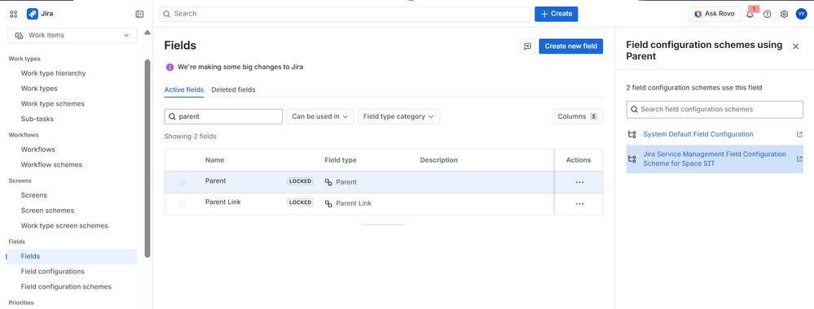Screen dimensions: 814x309
Task: Click the search magnifier in the fields filter box
Action: click(172, 116)
